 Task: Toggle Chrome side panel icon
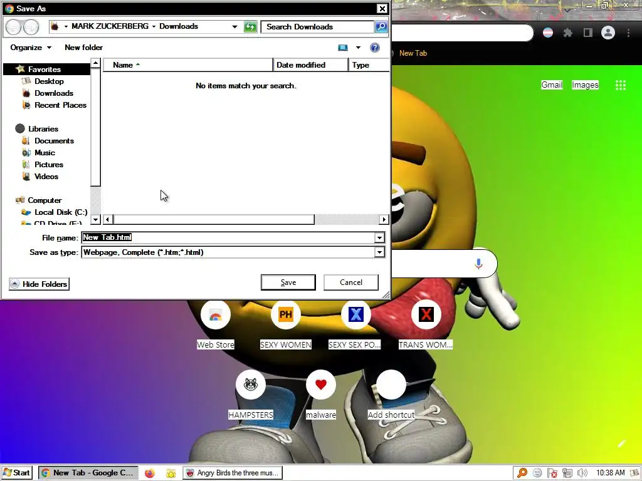coord(588,33)
